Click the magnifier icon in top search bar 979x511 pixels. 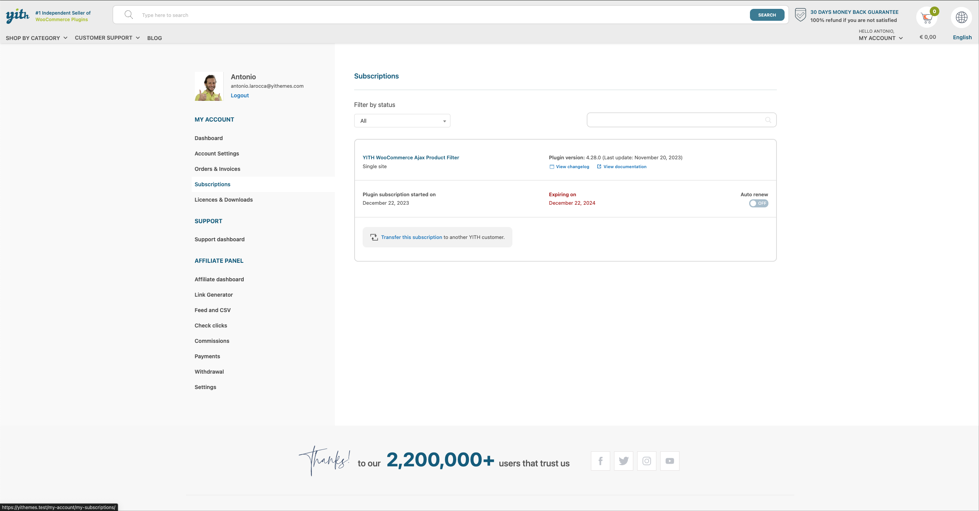click(x=129, y=15)
